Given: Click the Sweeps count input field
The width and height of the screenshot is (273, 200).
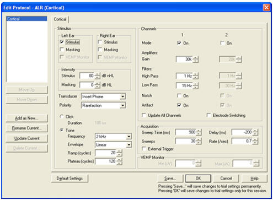Looking at the screenshot, I should coord(186,141).
